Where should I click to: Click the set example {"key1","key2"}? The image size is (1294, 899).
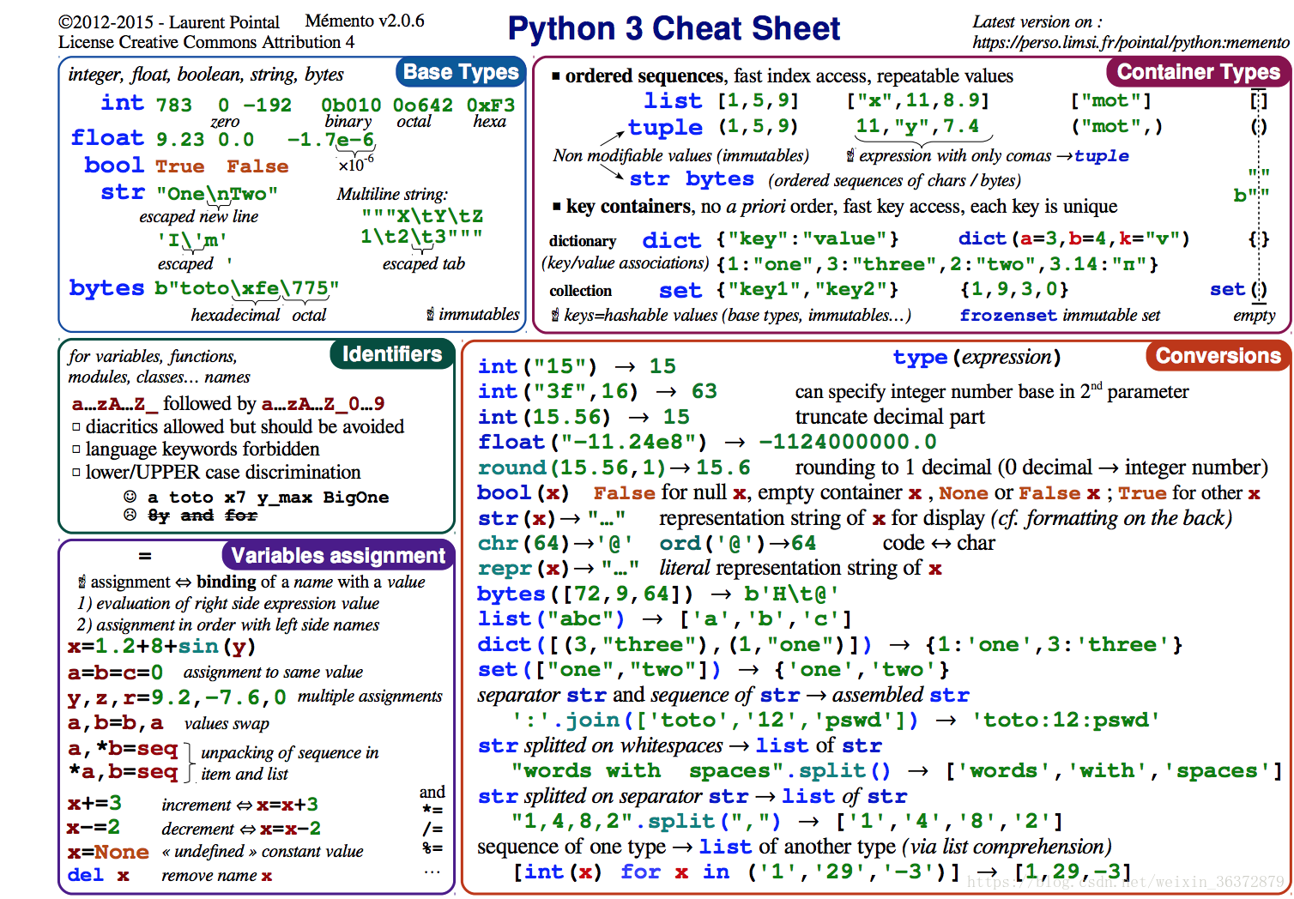(x=807, y=290)
